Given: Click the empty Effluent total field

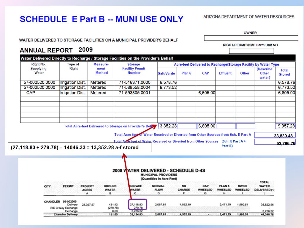Looking at the screenshot, I should click(x=226, y=126).
